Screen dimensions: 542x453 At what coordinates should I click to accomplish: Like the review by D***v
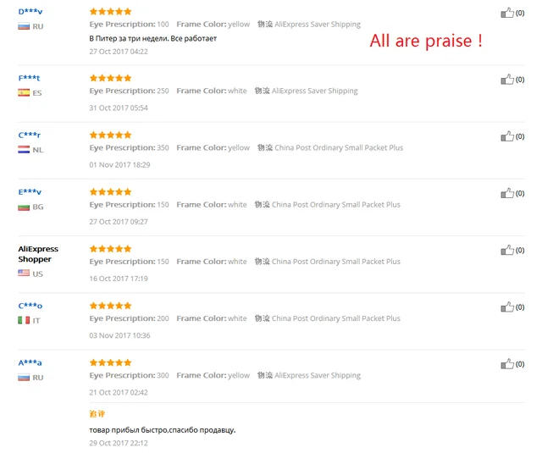[x=507, y=13]
